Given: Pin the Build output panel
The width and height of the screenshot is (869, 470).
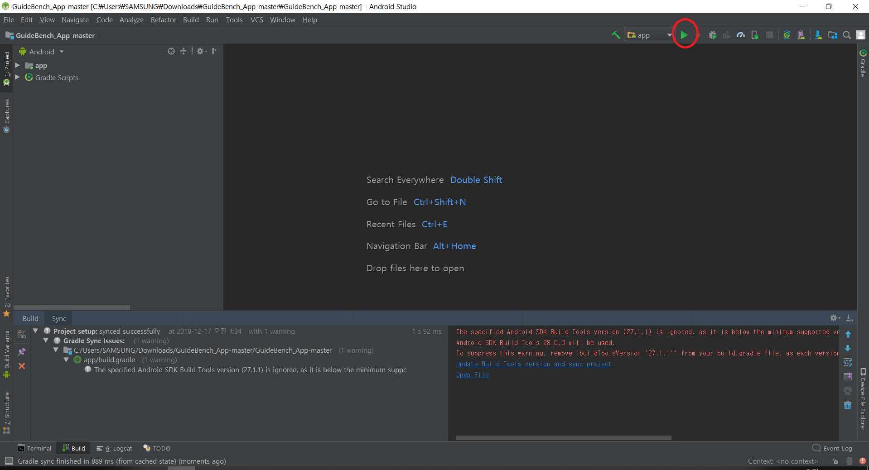Looking at the screenshot, I should (22, 351).
